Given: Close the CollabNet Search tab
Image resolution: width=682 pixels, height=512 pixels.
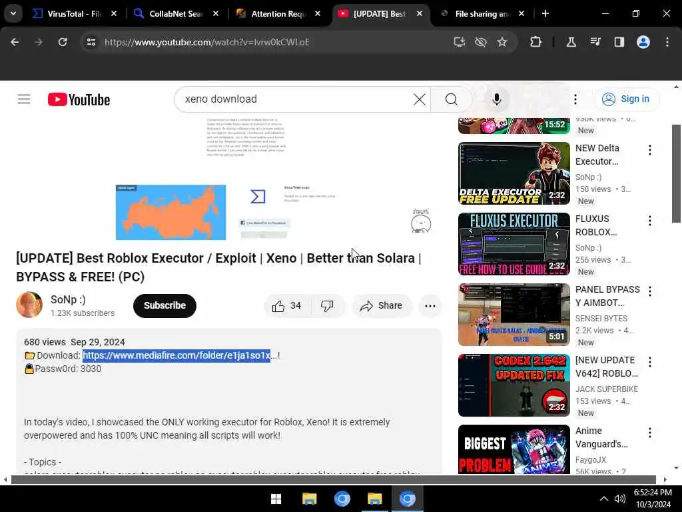Looking at the screenshot, I should [216, 13].
